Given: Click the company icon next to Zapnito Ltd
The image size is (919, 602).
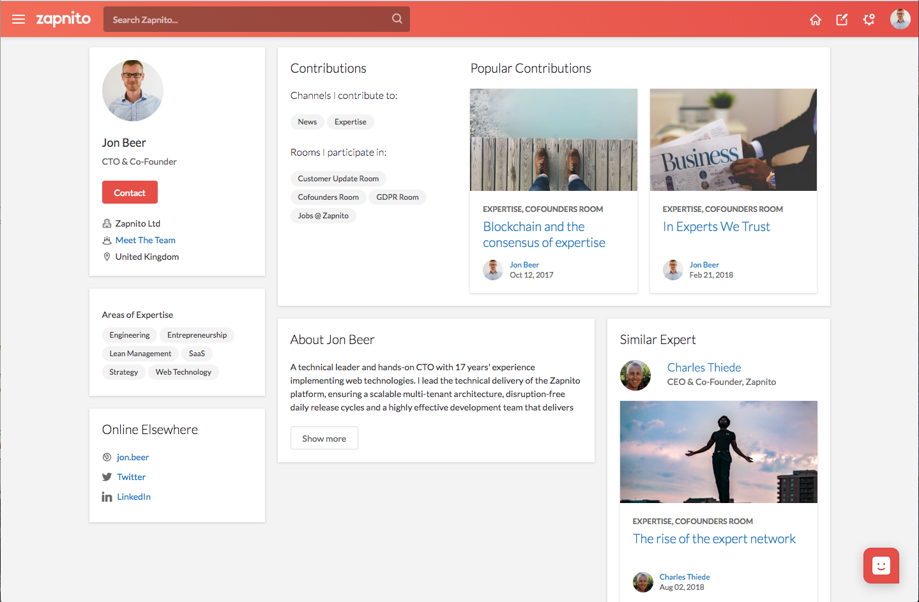Looking at the screenshot, I should [107, 223].
